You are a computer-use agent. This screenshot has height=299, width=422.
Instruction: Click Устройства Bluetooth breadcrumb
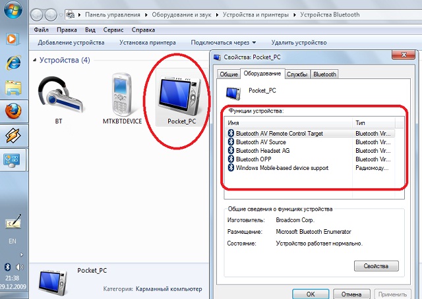[330, 14]
